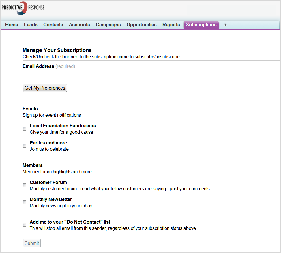Click the Email Address input field
This screenshot has width=281, height=253.
coord(103,74)
